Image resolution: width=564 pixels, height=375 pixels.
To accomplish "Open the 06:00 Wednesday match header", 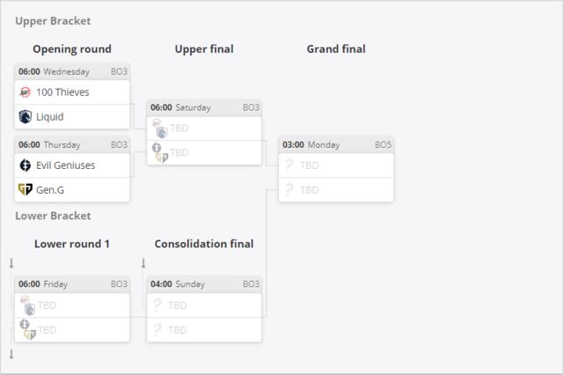I will pyautogui.click(x=72, y=71).
